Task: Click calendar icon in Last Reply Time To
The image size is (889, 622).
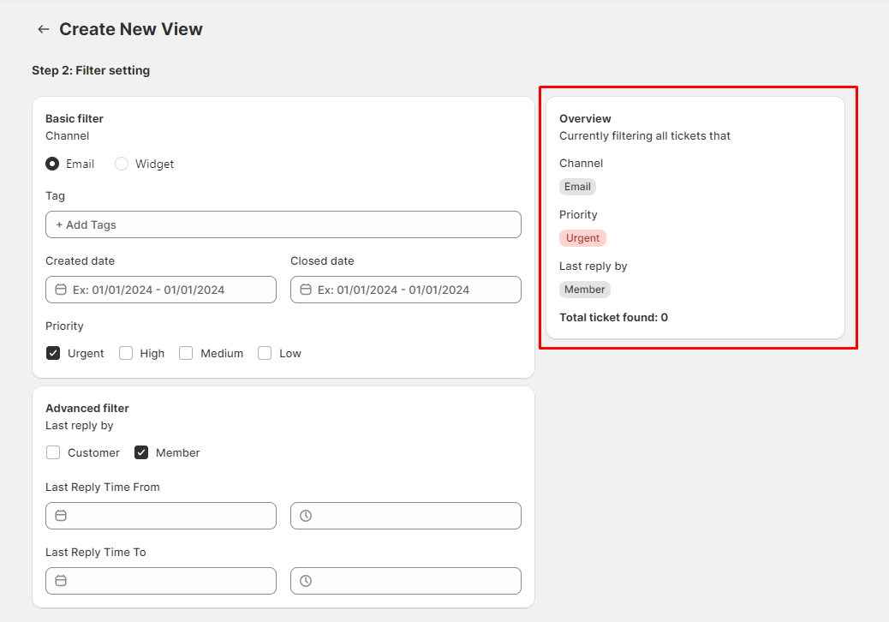Action: 61,581
